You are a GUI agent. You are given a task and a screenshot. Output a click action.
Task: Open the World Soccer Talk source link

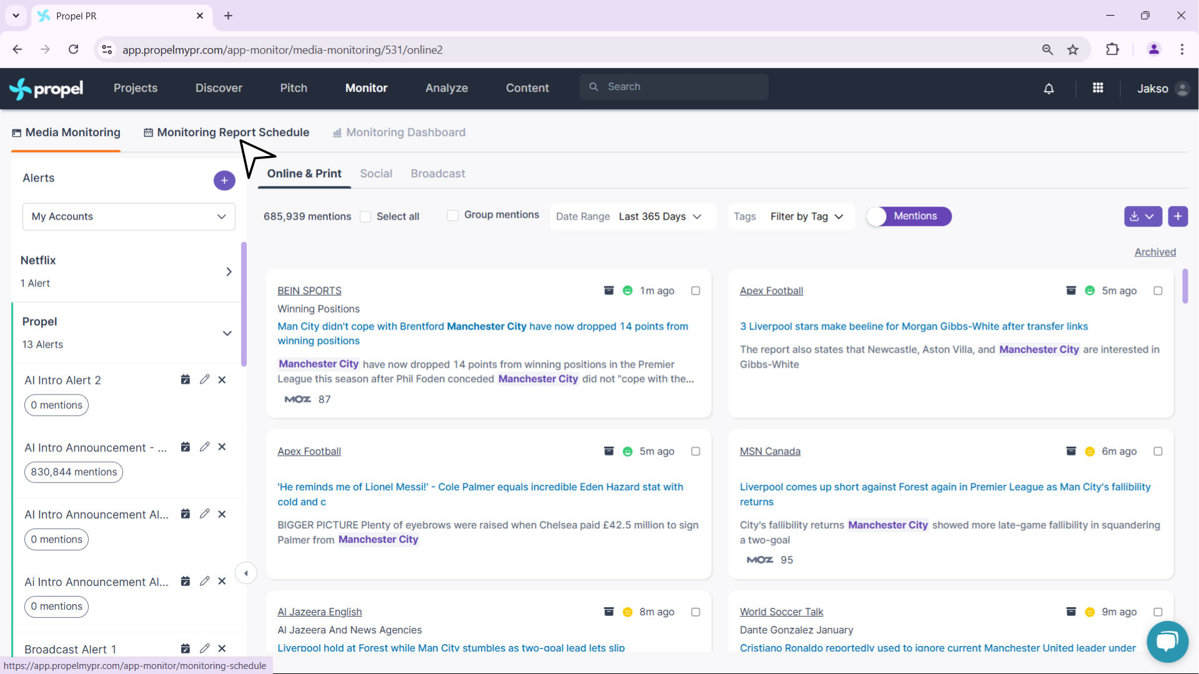[x=781, y=612]
